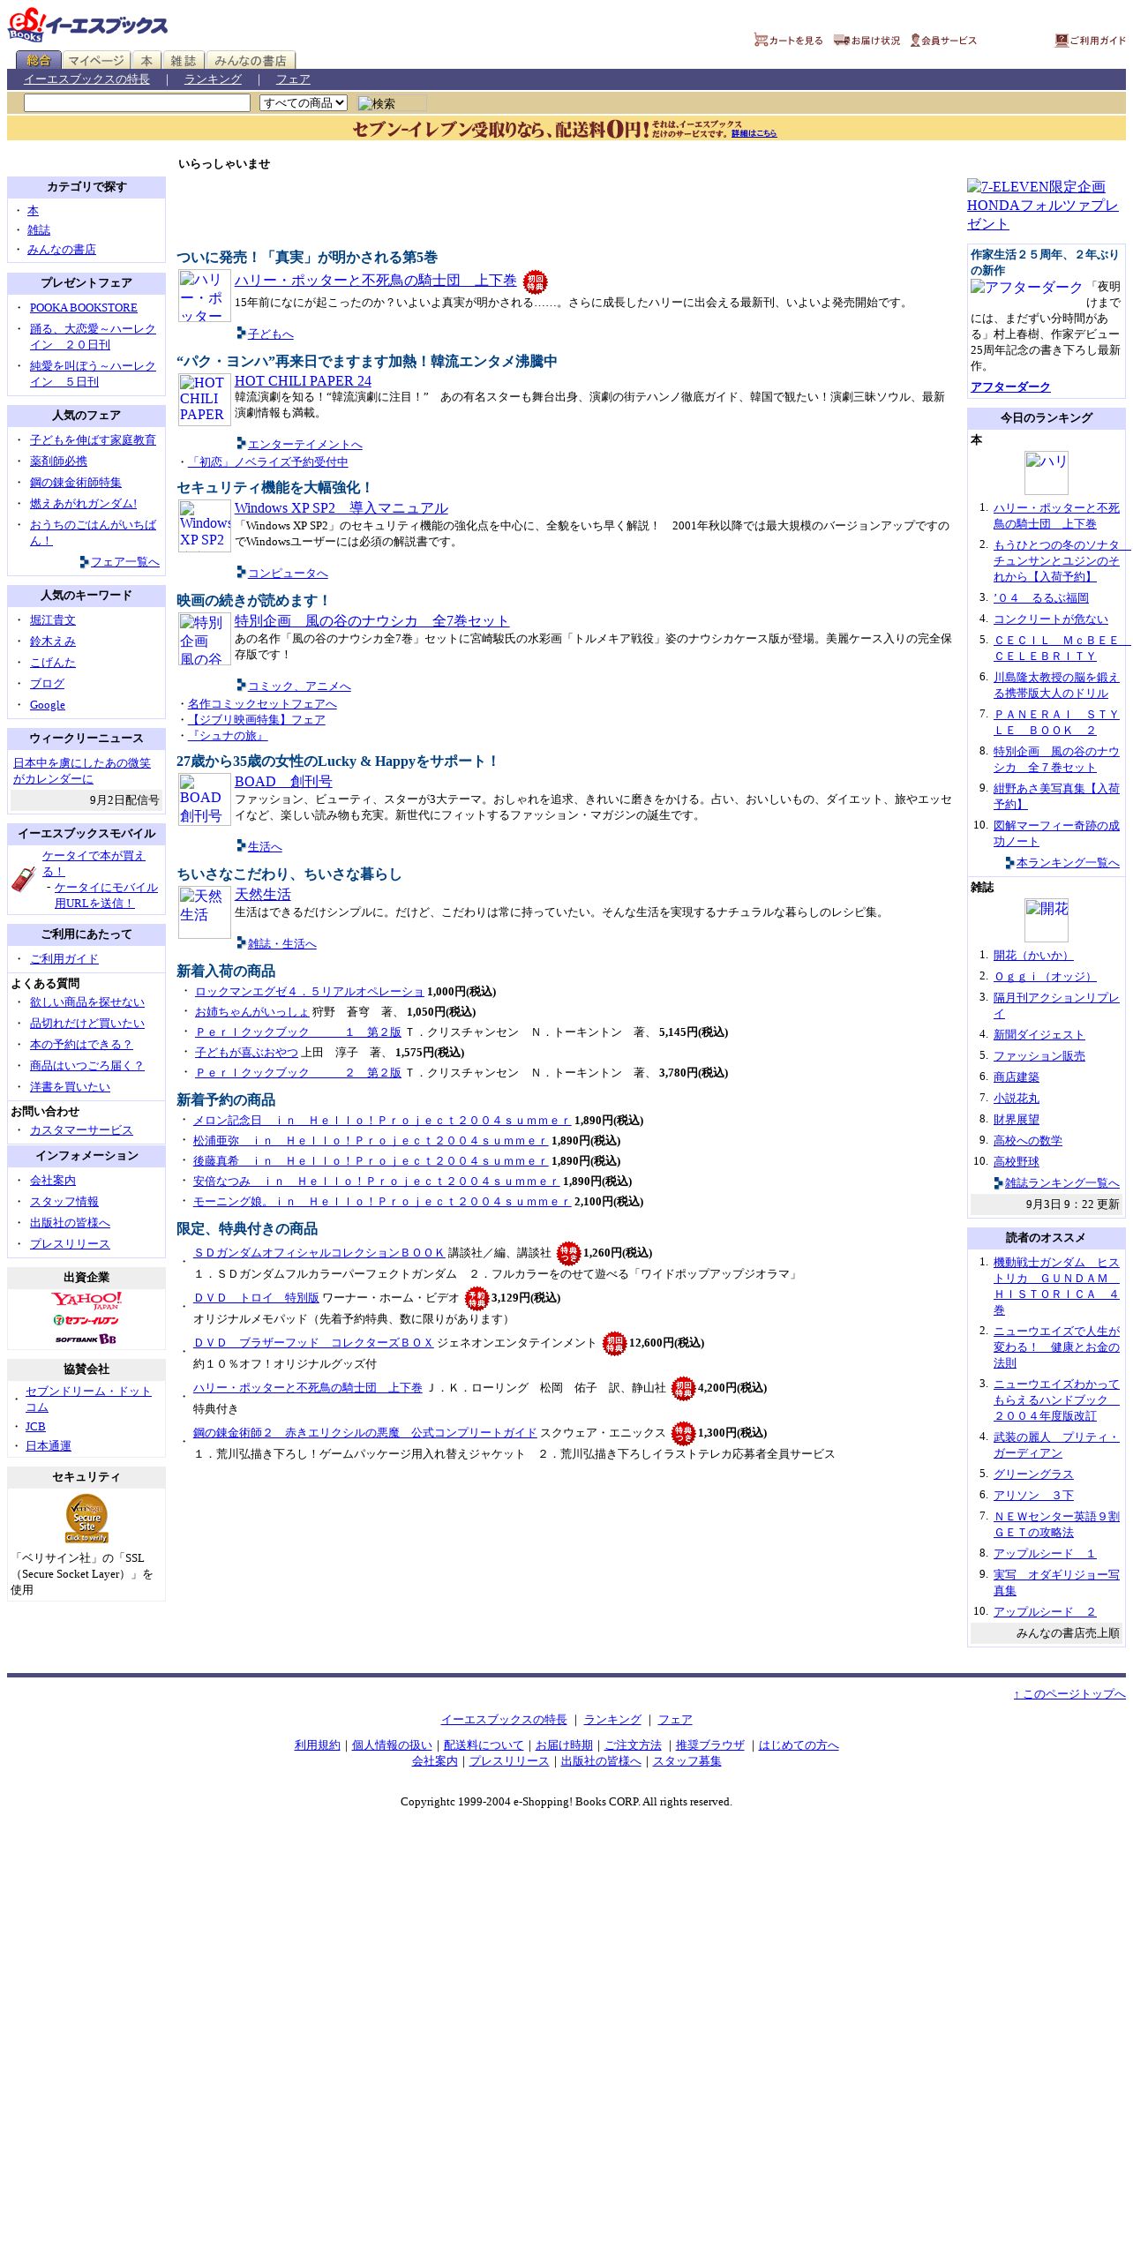Open 子どもが喜ぶおやつ product link
Viewport: 1133px width, 2266px height.
pyautogui.click(x=246, y=1053)
